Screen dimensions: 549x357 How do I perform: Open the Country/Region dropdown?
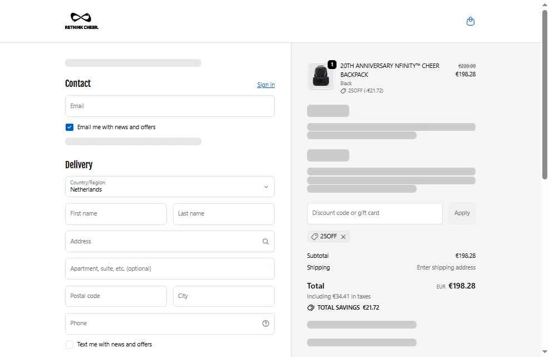(x=170, y=187)
